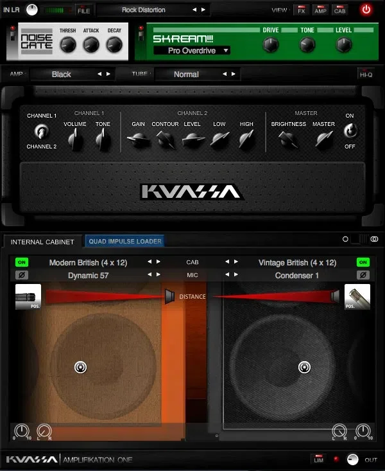Select next tube type after Normal
385x471 pixels.
[233, 74]
